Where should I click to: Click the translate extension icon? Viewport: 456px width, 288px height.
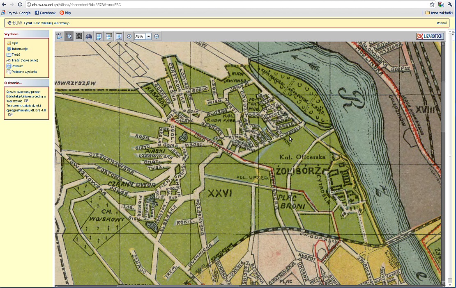tap(441, 5)
